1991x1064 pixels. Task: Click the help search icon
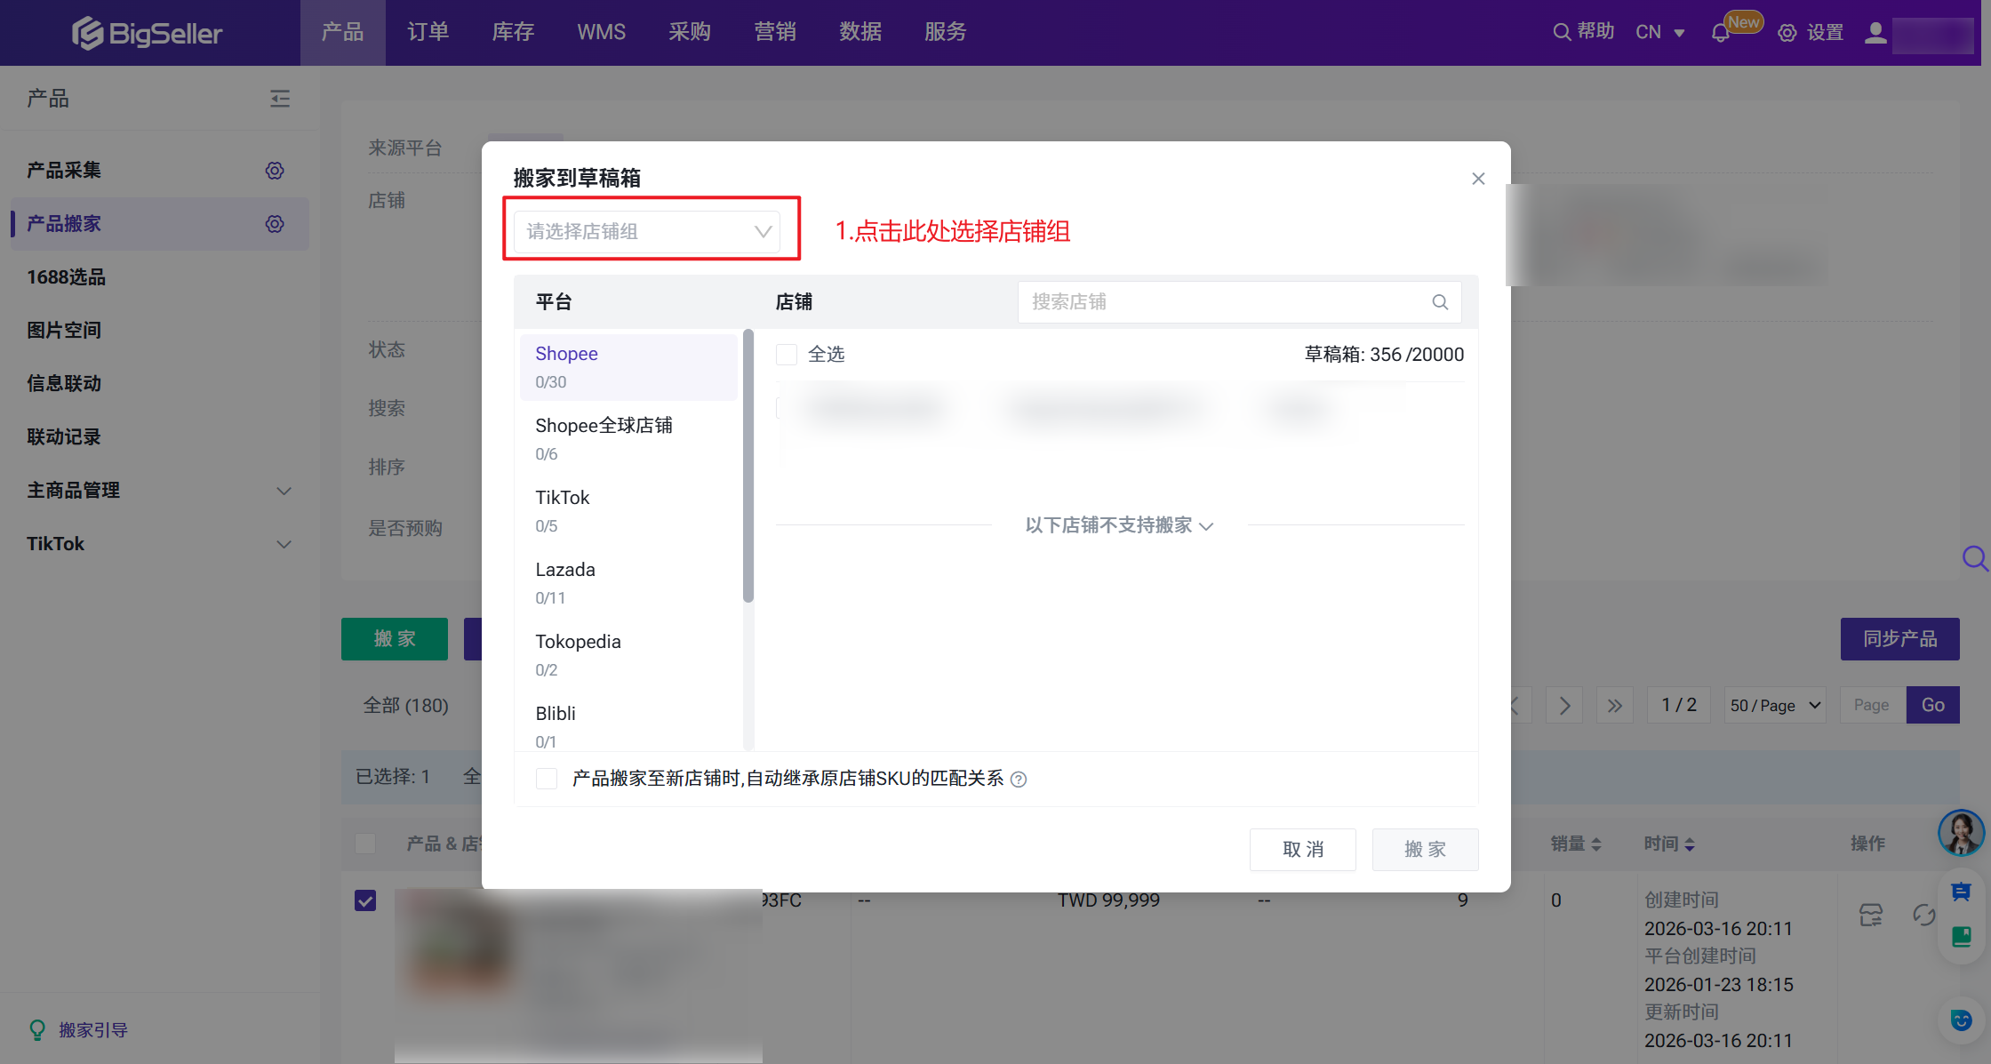[x=1561, y=32]
